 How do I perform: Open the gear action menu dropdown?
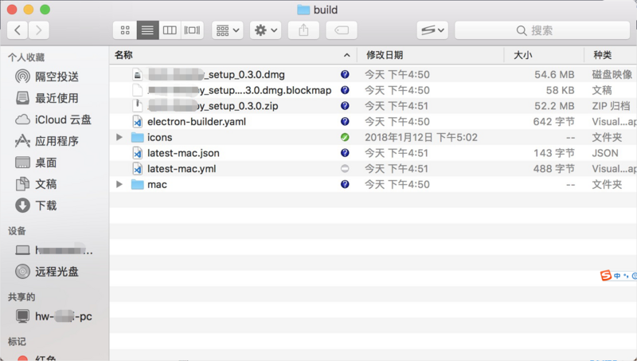(265, 30)
